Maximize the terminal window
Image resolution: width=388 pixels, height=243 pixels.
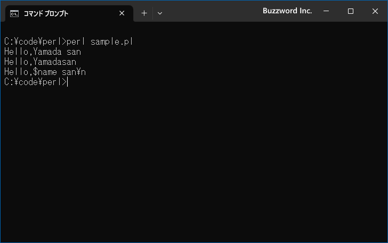(x=350, y=11)
